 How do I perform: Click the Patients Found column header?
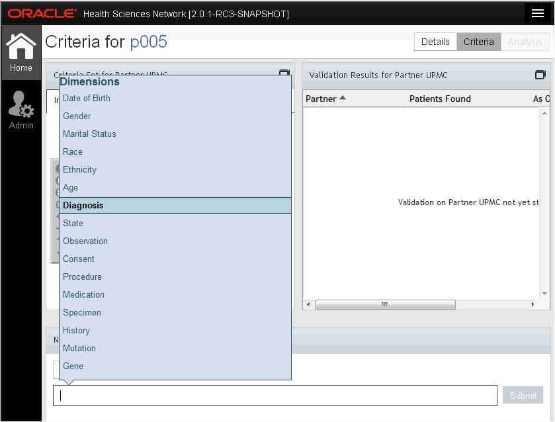tap(440, 99)
